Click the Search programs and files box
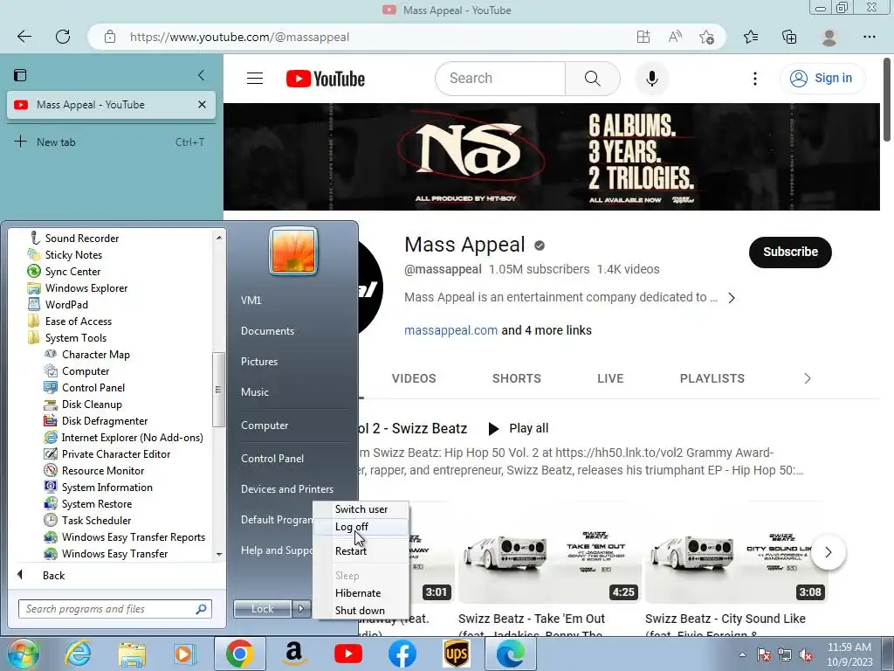The height and width of the screenshot is (671, 894). pos(114,609)
